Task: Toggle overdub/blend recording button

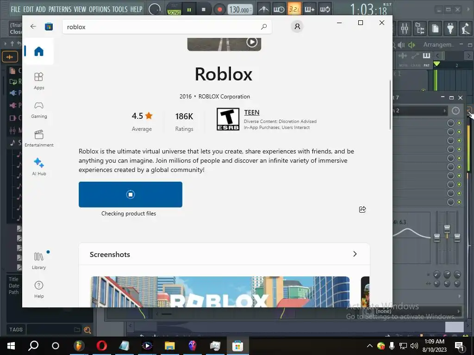Action: tap(310, 9)
